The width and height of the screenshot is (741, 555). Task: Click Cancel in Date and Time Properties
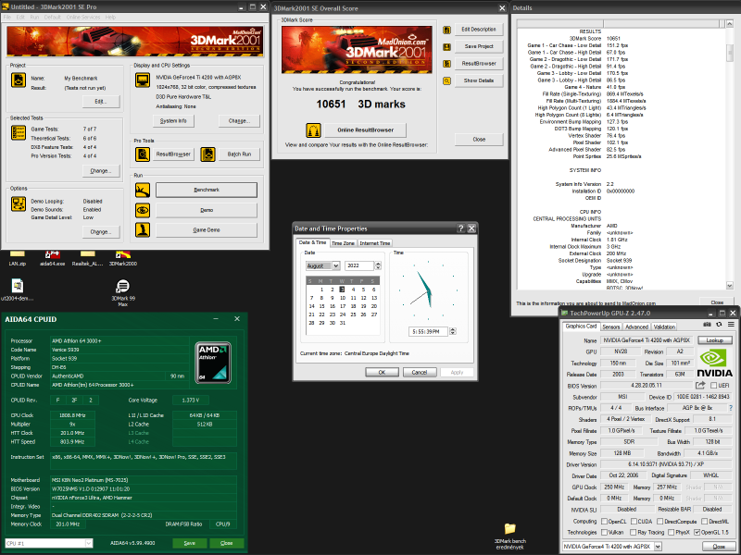click(x=420, y=373)
